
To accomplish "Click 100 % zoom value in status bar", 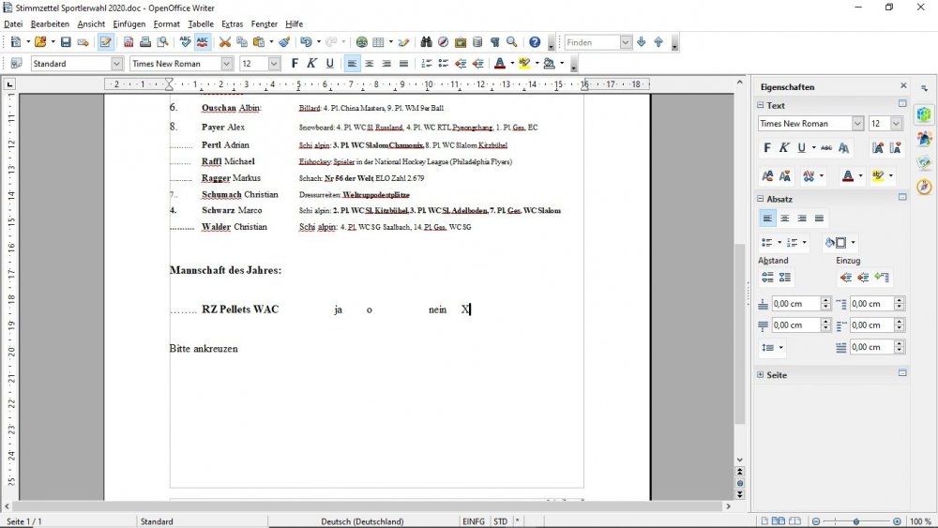I will coord(920,521).
